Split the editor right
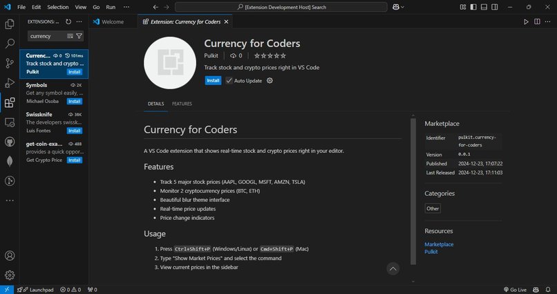This screenshot has width=557, height=294. [x=537, y=21]
